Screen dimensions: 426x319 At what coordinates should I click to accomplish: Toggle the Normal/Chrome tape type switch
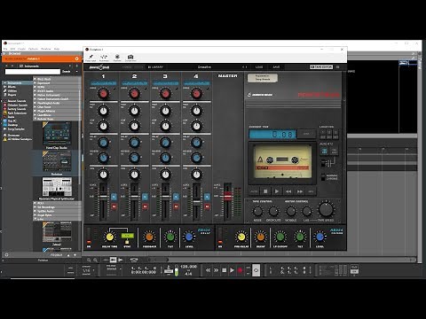pyautogui.click(x=323, y=177)
